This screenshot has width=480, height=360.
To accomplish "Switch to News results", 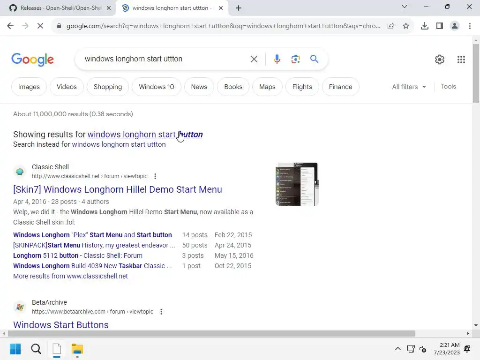I will click(x=199, y=87).
